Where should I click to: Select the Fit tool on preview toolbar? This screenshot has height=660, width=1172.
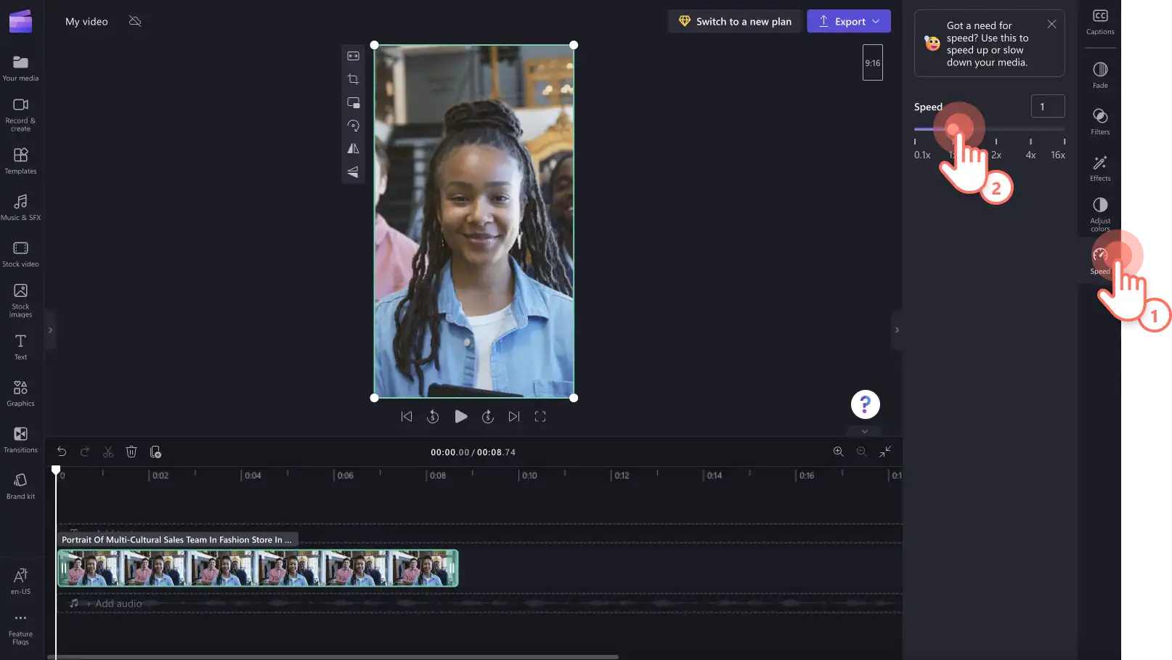click(x=353, y=56)
